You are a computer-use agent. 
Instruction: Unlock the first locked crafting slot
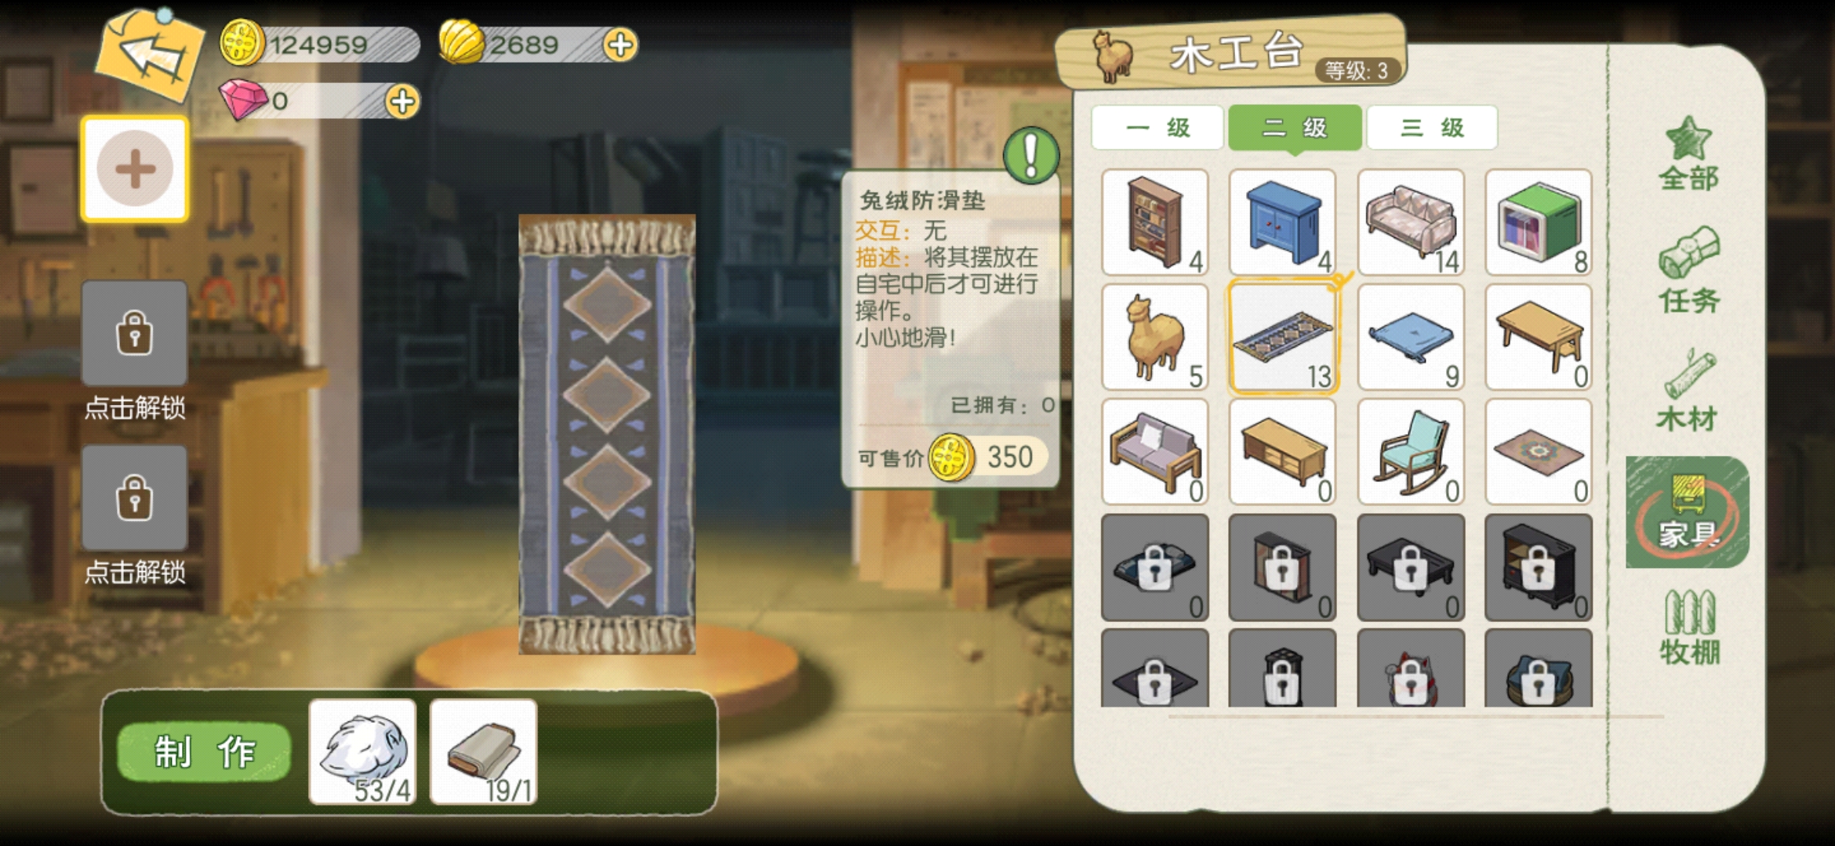[135, 350]
